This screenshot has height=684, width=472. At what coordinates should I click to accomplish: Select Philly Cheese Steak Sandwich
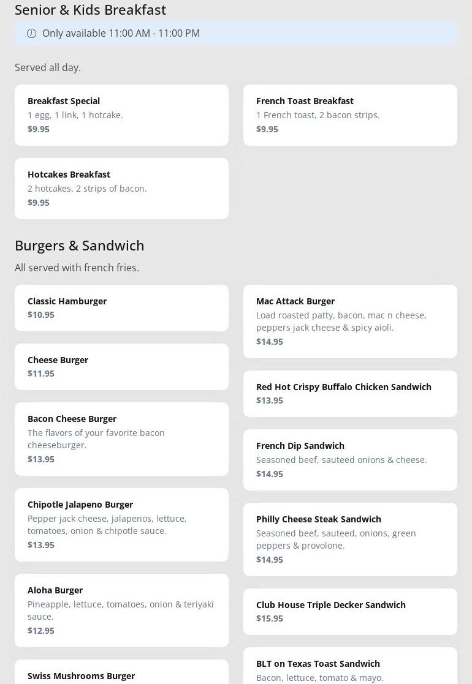coord(350,539)
